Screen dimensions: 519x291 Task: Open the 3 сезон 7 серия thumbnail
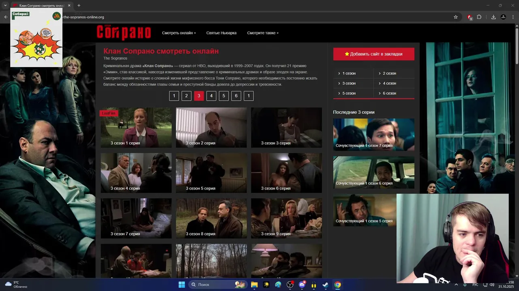(x=136, y=218)
